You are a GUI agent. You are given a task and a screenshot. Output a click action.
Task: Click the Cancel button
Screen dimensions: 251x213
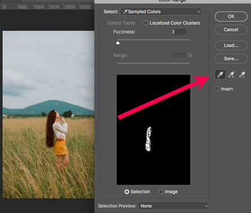(231, 29)
